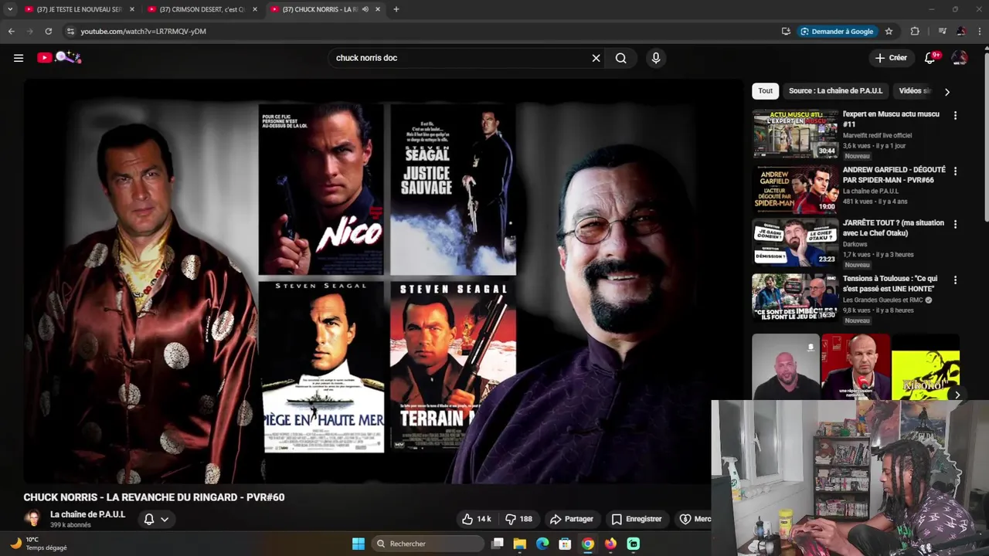Bookmark this page with the star
Viewport: 989px width, 556px height.
tap(889, 32)
